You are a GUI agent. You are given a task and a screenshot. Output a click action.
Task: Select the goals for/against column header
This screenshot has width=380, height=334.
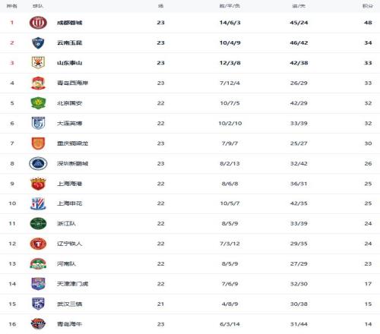[299, 6]
